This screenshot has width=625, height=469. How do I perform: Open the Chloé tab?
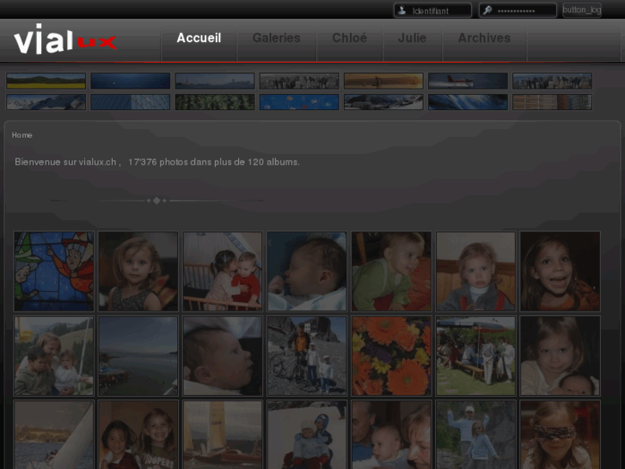349,38
